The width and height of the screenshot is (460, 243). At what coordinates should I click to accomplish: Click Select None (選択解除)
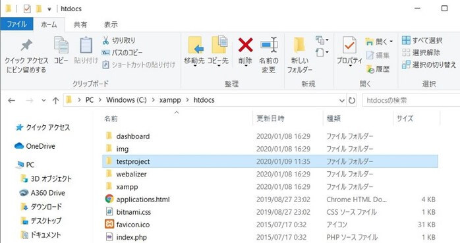(x=421, y=53)
